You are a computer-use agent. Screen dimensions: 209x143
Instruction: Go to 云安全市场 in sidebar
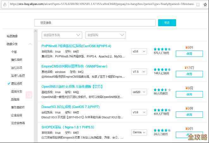click(18, 123)
